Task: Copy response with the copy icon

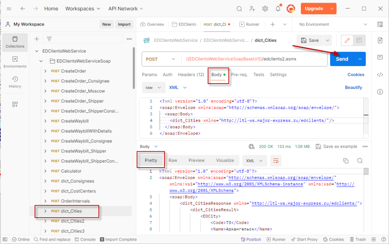Action: 346,161
